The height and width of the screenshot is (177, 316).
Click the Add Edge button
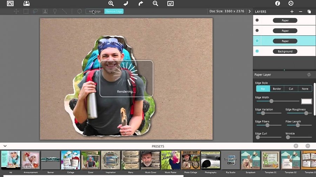(95, 11)
